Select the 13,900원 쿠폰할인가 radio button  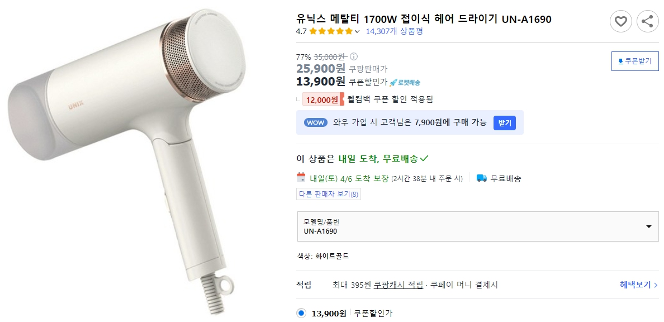coord(300,313)
